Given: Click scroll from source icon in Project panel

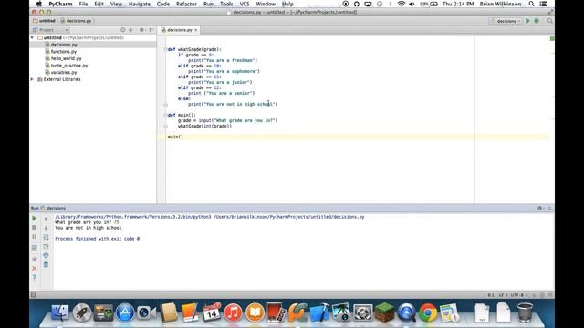Looking at the screenshot, I should (122, 30).
